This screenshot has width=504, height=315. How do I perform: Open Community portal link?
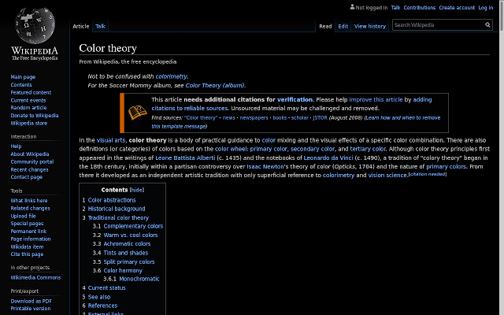(32, 161)
